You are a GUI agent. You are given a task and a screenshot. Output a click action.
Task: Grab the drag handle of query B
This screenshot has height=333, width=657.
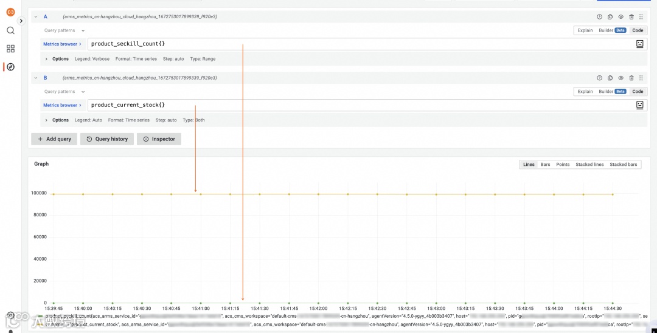[641, 78]
